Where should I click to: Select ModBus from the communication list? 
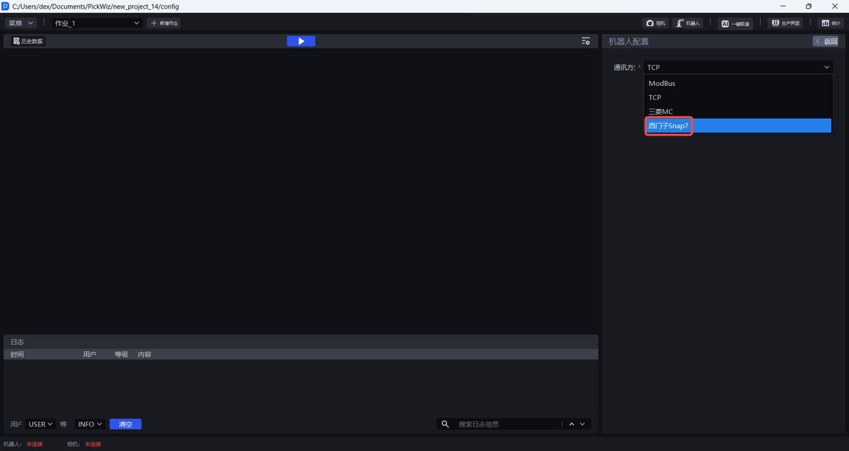point(662,84)
